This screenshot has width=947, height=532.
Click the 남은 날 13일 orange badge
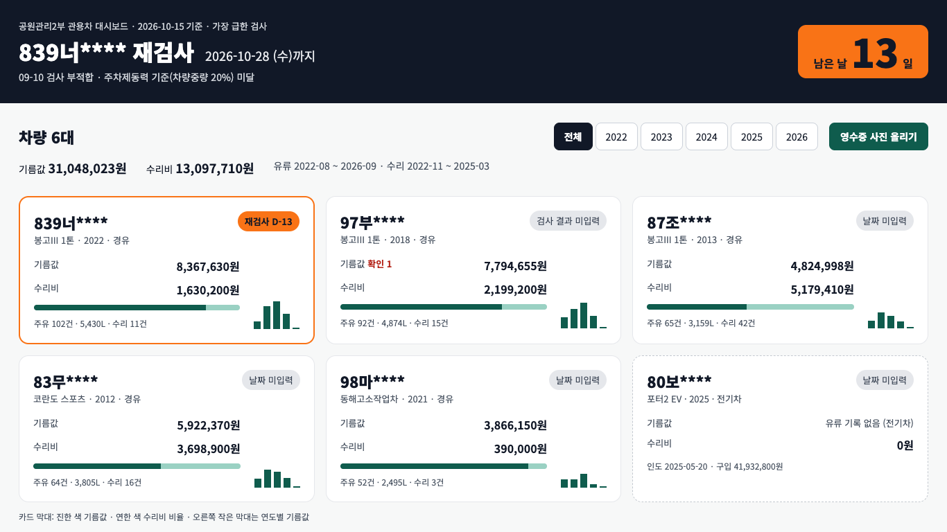pyautogui.click(x=863, y=52)
